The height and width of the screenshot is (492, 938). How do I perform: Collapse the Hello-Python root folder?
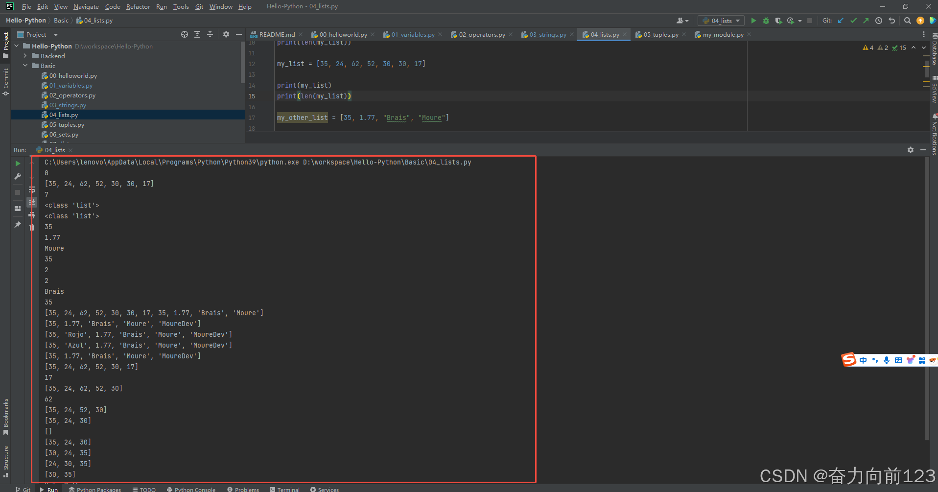pos(17,46)
